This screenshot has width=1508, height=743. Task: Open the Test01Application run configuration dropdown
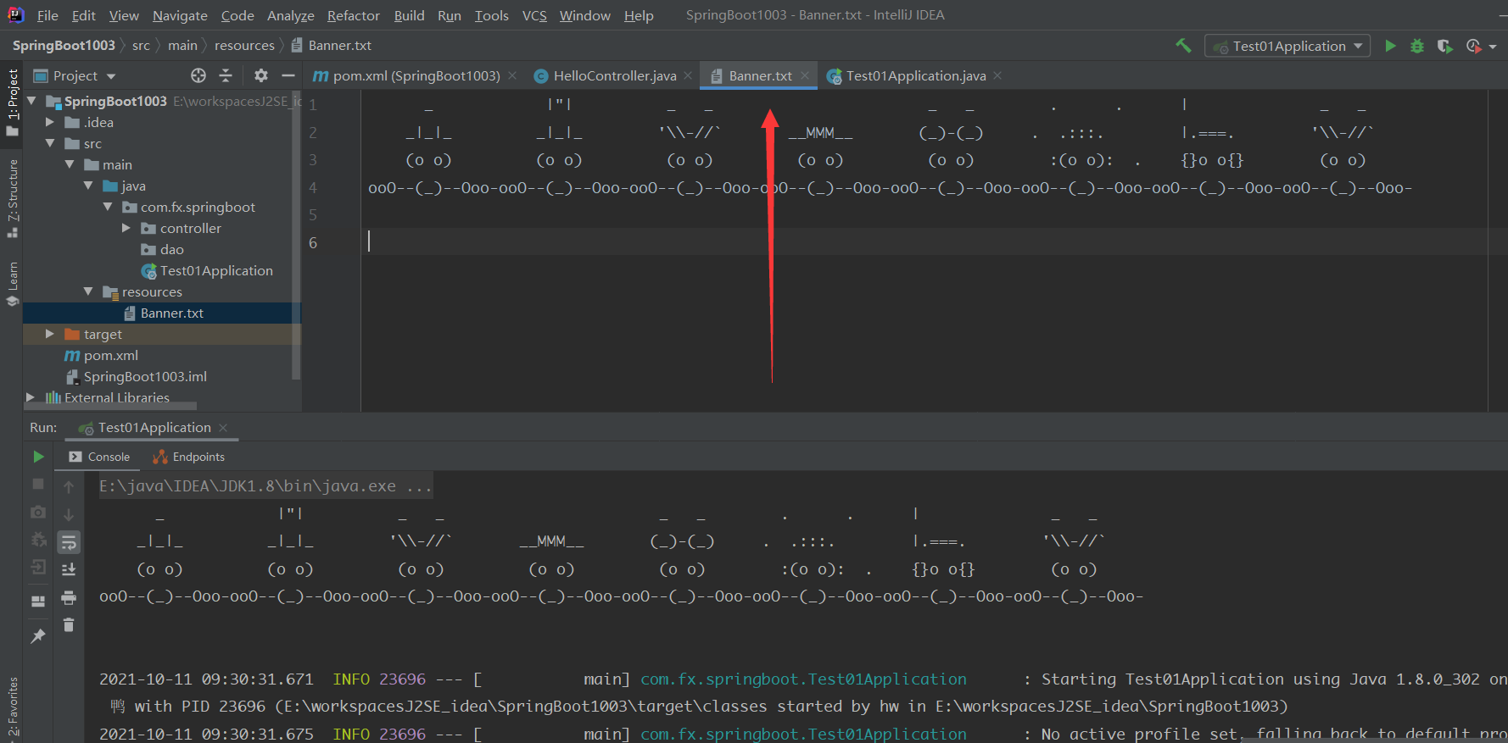click(1287, 46)
